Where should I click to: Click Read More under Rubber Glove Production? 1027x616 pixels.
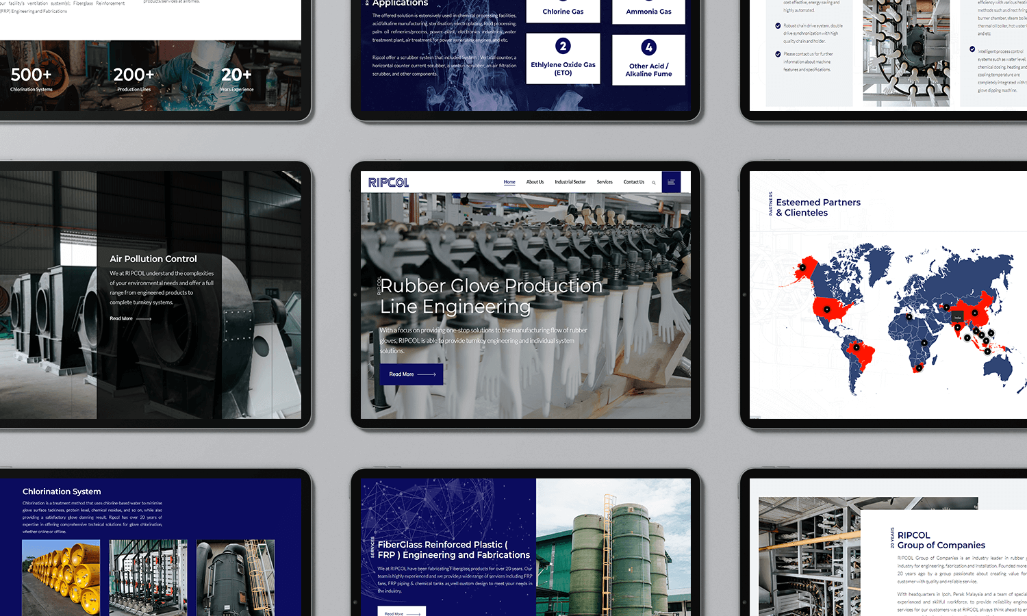click(x=411, y=374)
